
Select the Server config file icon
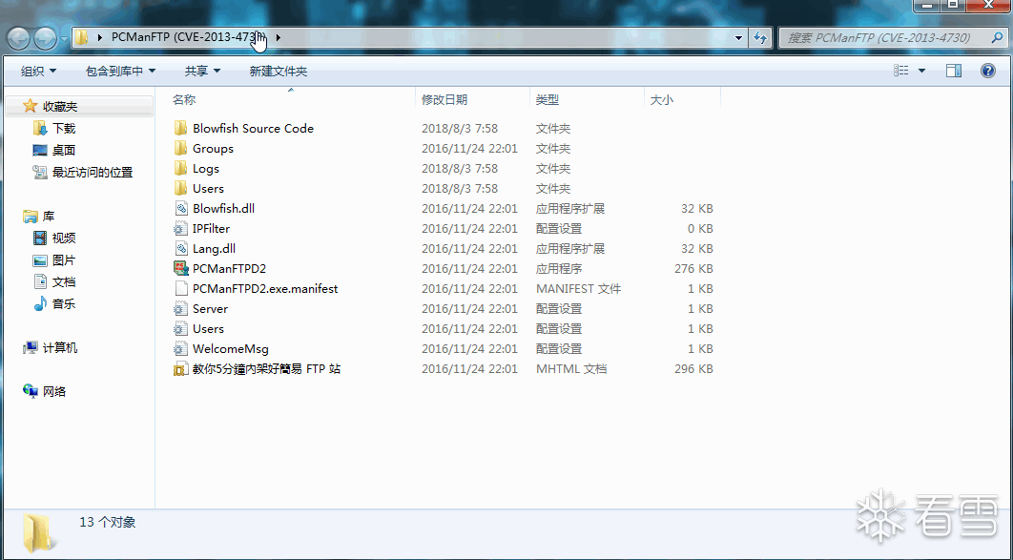(x=181, y=308)
